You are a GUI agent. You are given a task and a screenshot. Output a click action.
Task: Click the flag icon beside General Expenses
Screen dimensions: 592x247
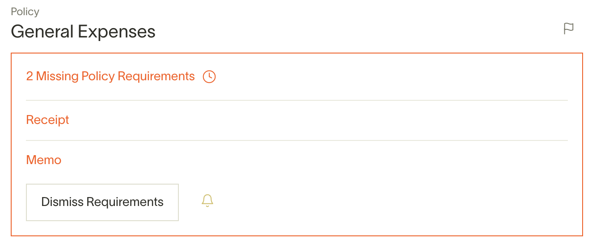point(568,29)
